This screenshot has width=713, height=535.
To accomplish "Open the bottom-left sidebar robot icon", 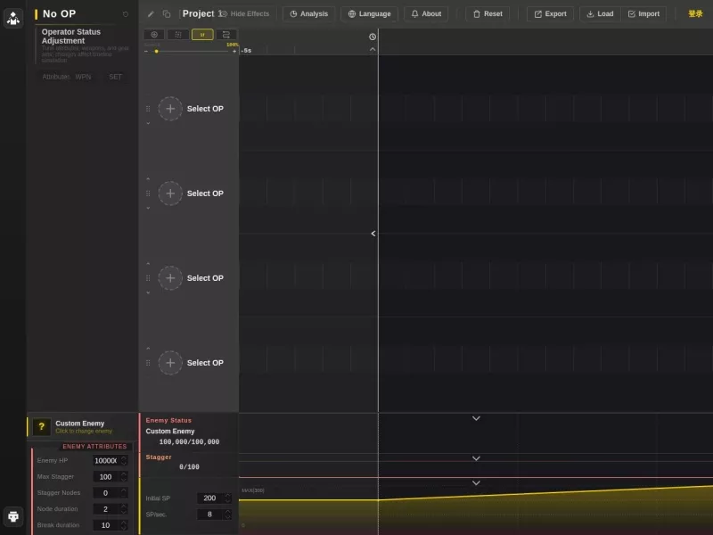I will (x=13, y=516).
